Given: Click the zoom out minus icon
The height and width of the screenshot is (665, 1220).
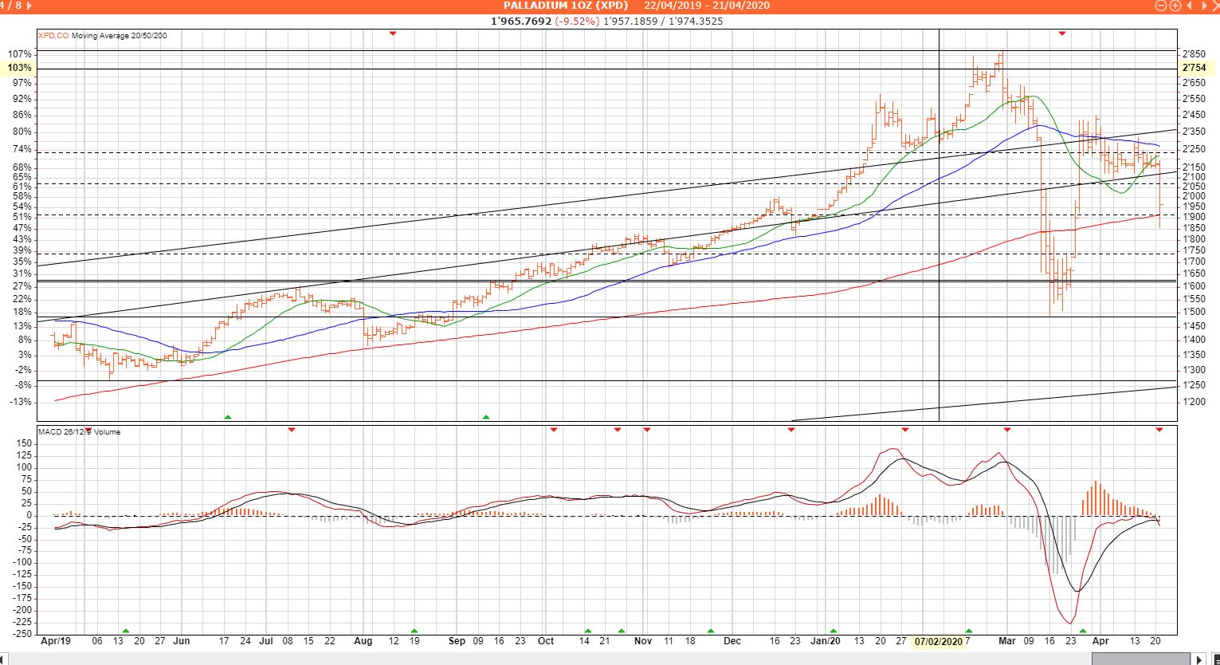Looking at the screenshot, I should (x=1161, y=6).
